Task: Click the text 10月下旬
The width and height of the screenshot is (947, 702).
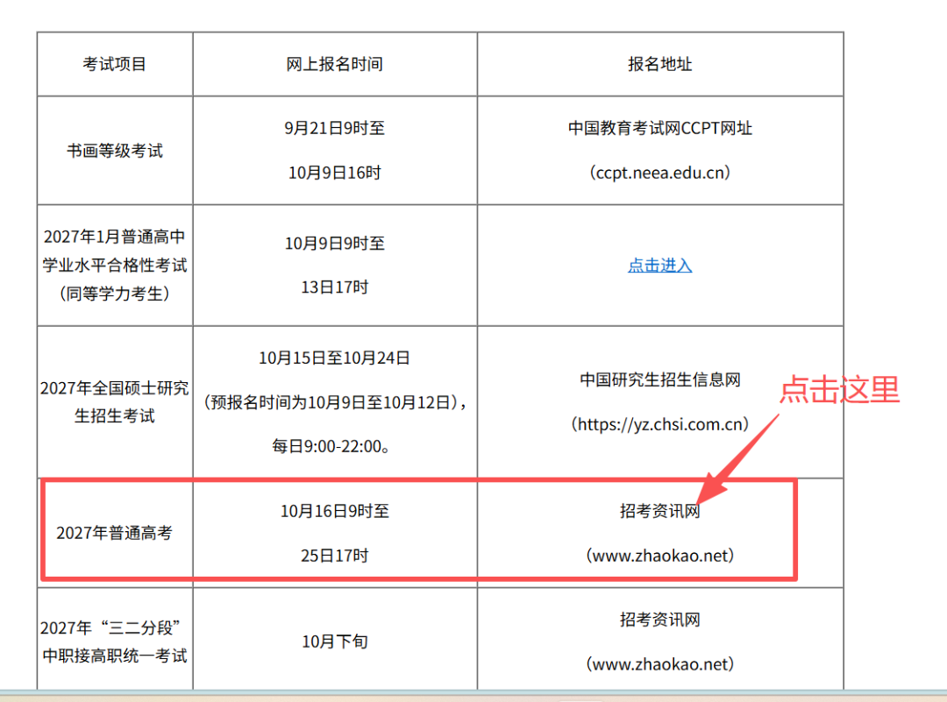Action: [x=335, y=642]
